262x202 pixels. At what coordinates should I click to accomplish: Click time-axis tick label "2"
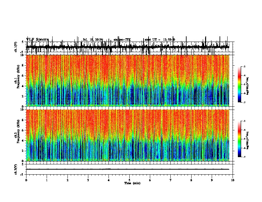coord(67,180)
